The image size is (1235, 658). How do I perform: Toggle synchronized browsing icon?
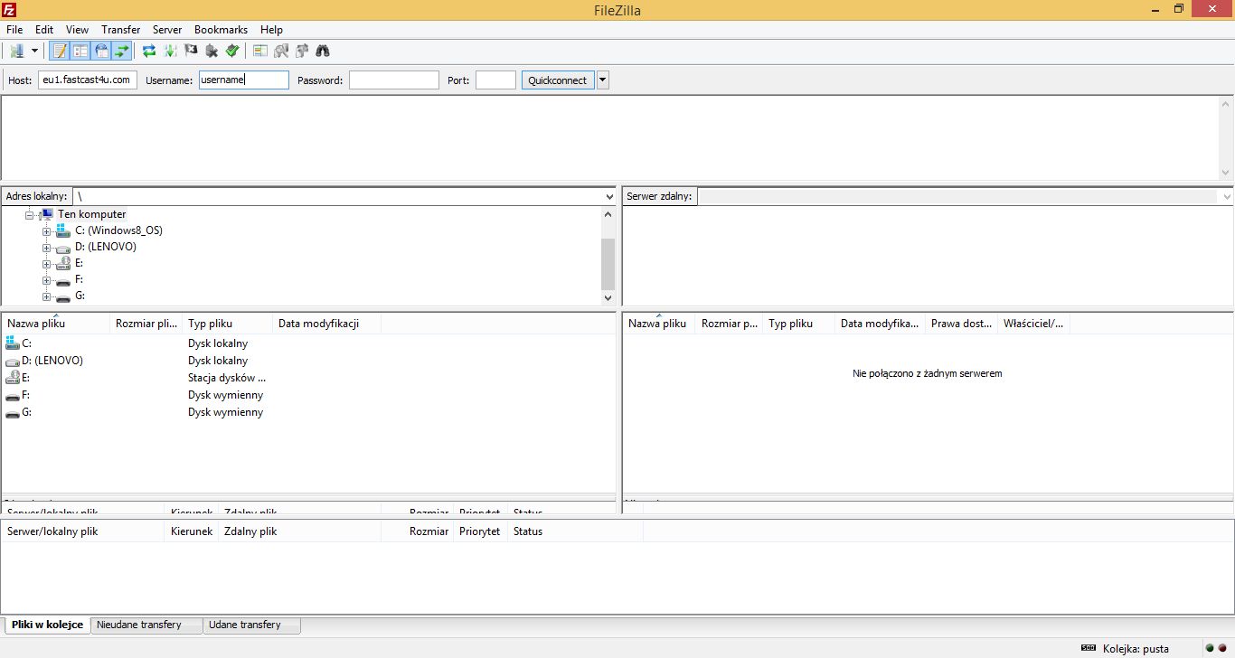coord(302,51)
